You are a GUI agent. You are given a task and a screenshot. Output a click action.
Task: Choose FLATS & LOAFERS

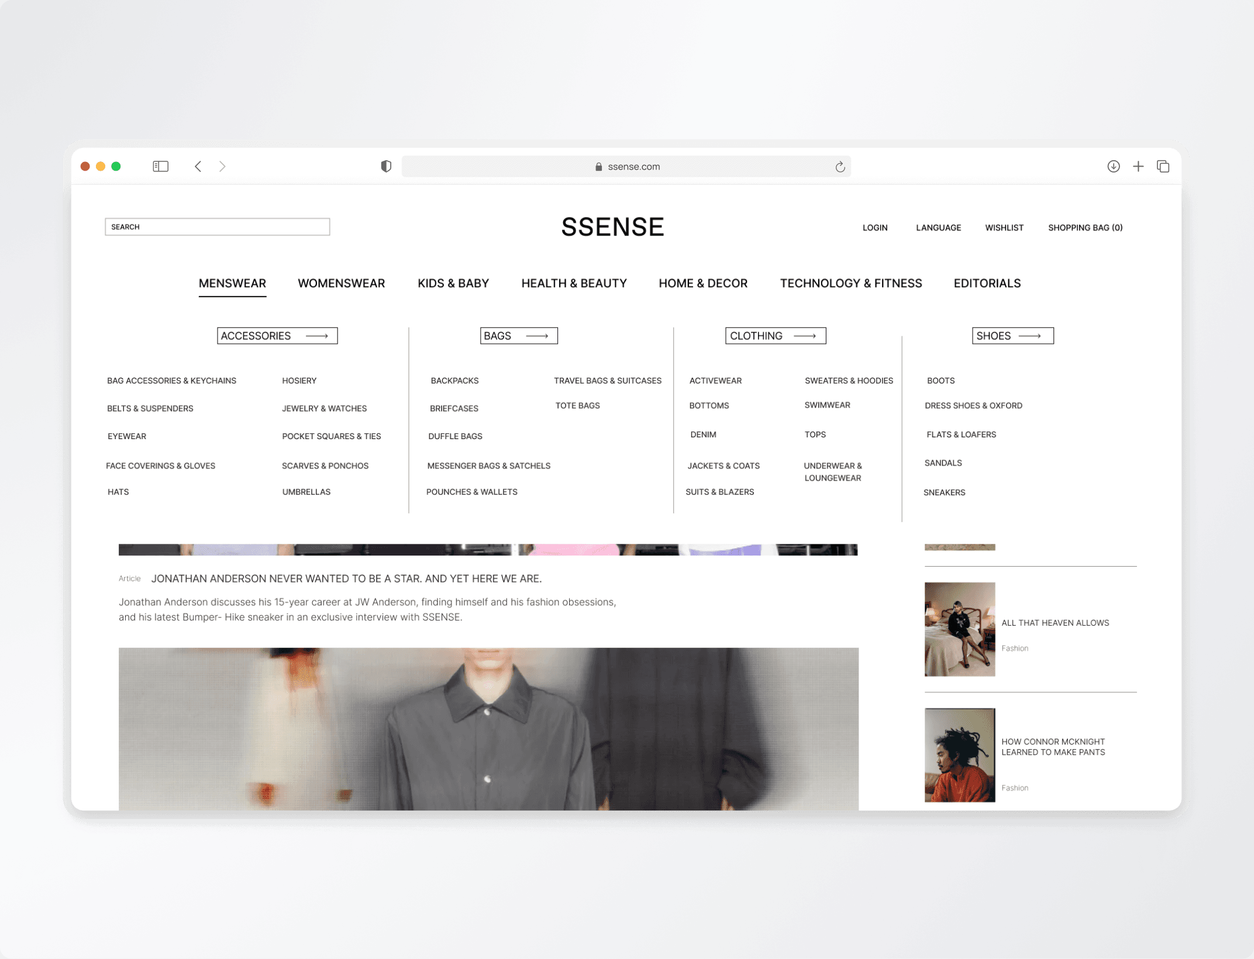[x=962, y=434]
